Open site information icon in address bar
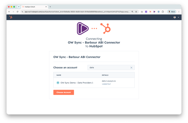This screenshot has width=188, height=123. (x=22, y=12)
